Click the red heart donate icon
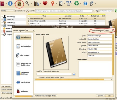This screenshot has height=100, width=117. [x=45, y=4]
